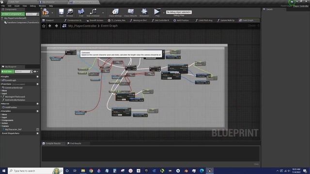Select HoldPosition macro in the tree

tap(11, 107)
